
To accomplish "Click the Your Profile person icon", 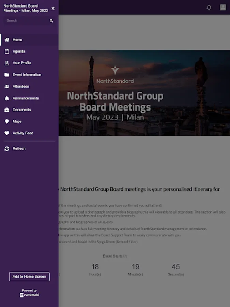I will tap(7, 63).
